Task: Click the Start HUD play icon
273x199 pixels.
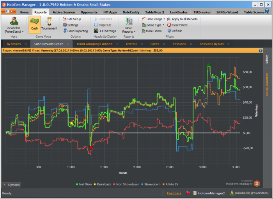Action: tap(96, 19)
